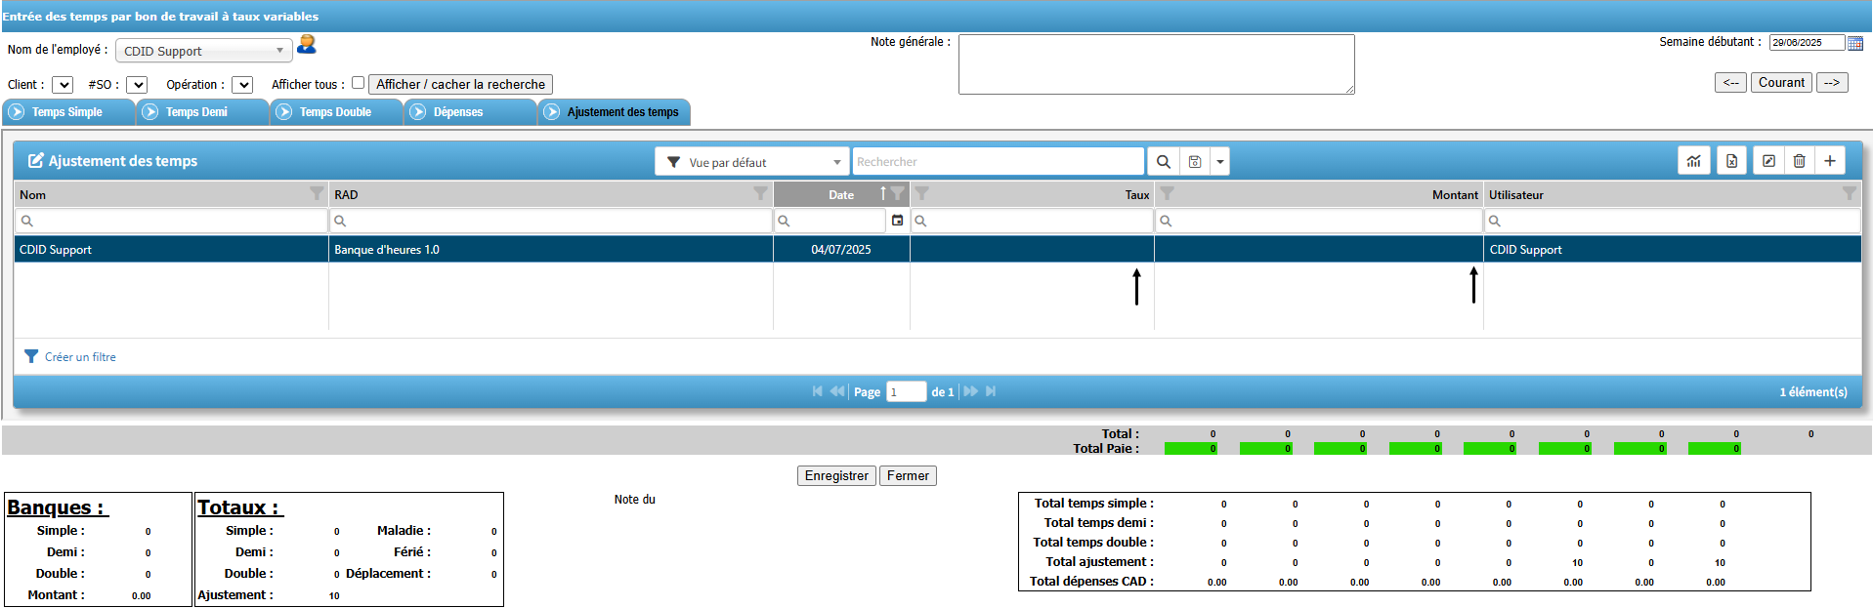This screenshot has width=1873, height=608.
Task: Open the Date column filter calendar
Action: (x=897, y=222)
